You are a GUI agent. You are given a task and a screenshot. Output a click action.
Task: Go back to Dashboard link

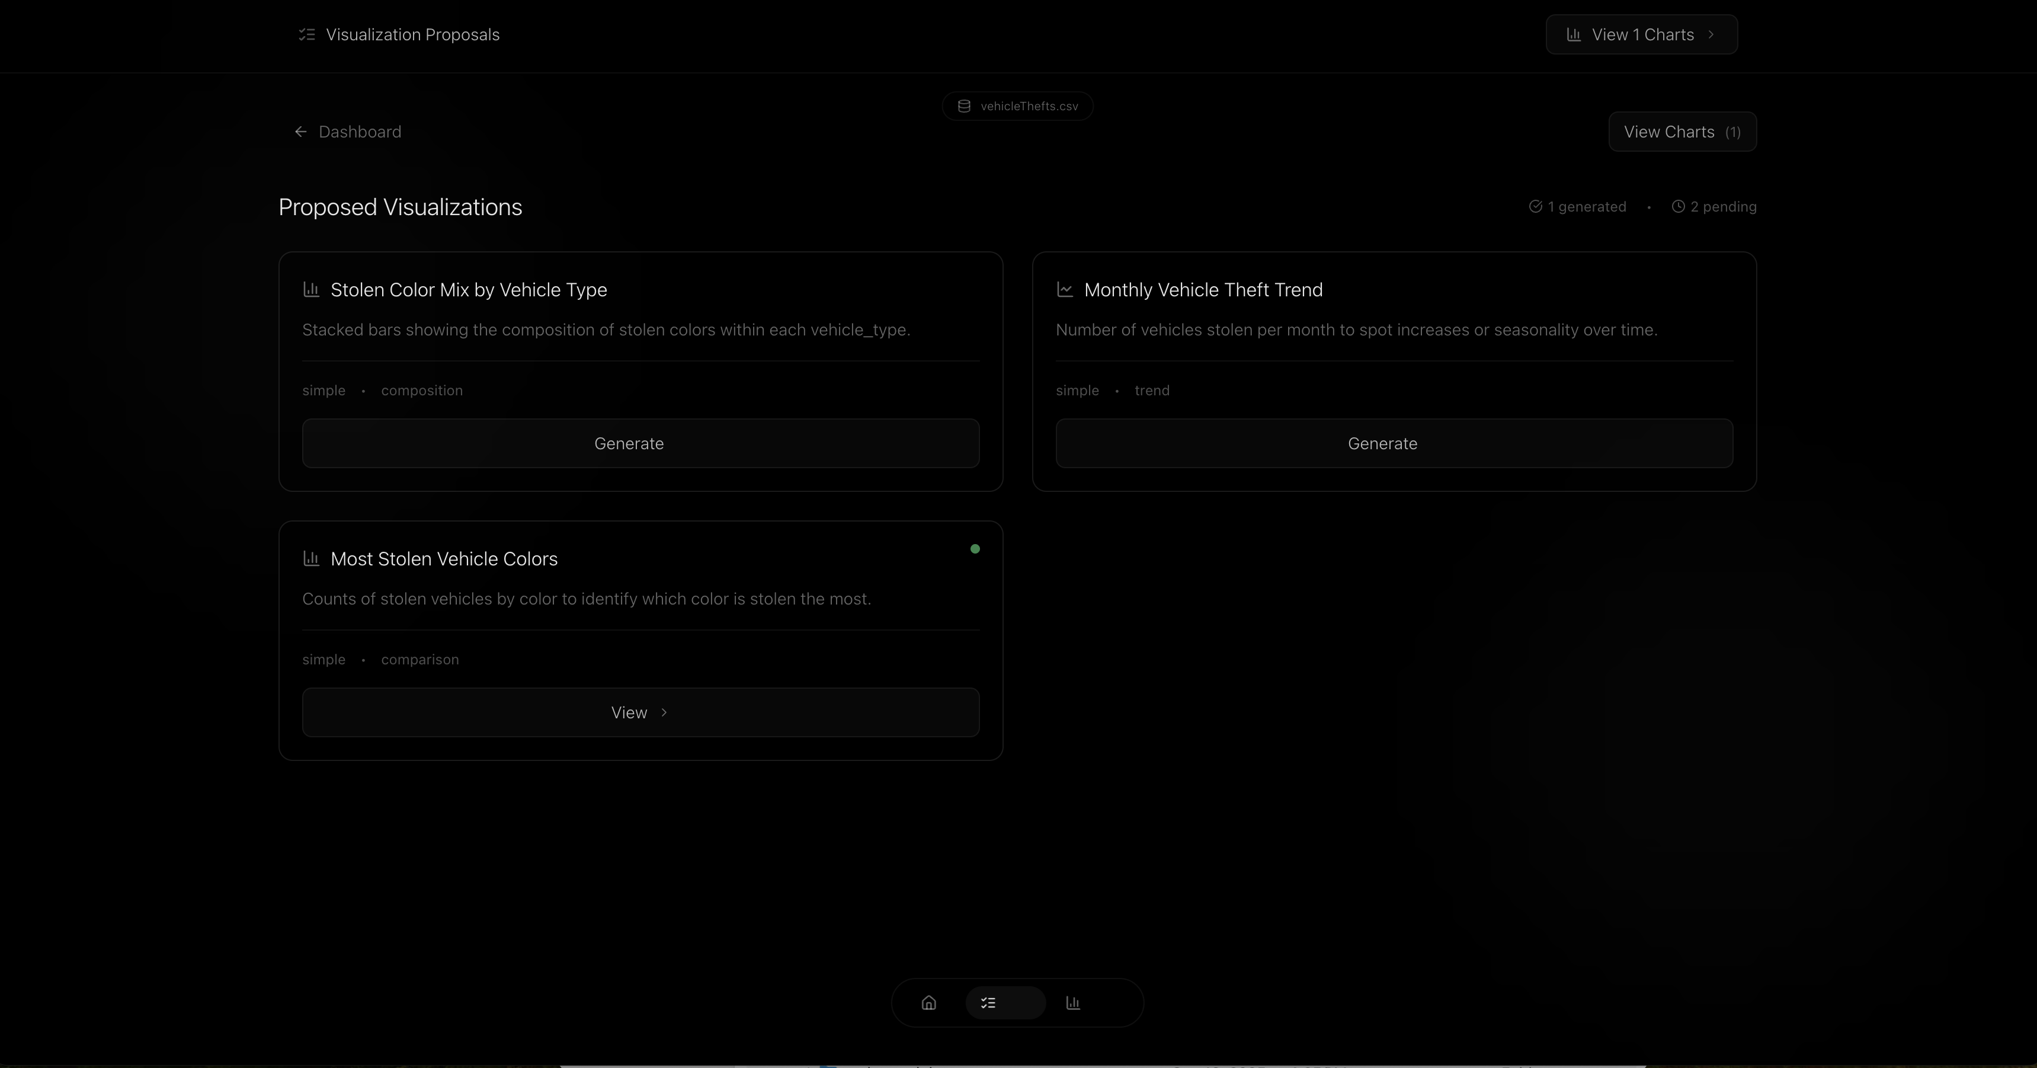[360, 132]
